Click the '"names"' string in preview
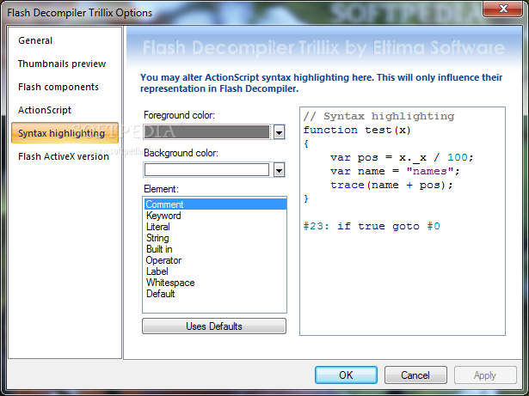The width and height of the screenshot is (529, 396). [430, 171]
